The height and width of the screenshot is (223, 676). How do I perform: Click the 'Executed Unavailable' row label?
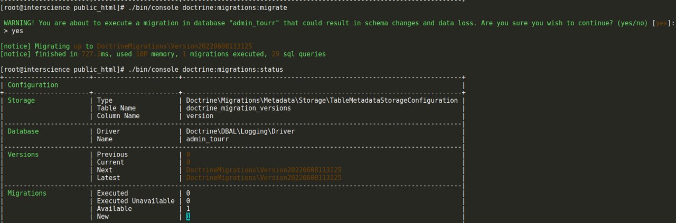136,201
